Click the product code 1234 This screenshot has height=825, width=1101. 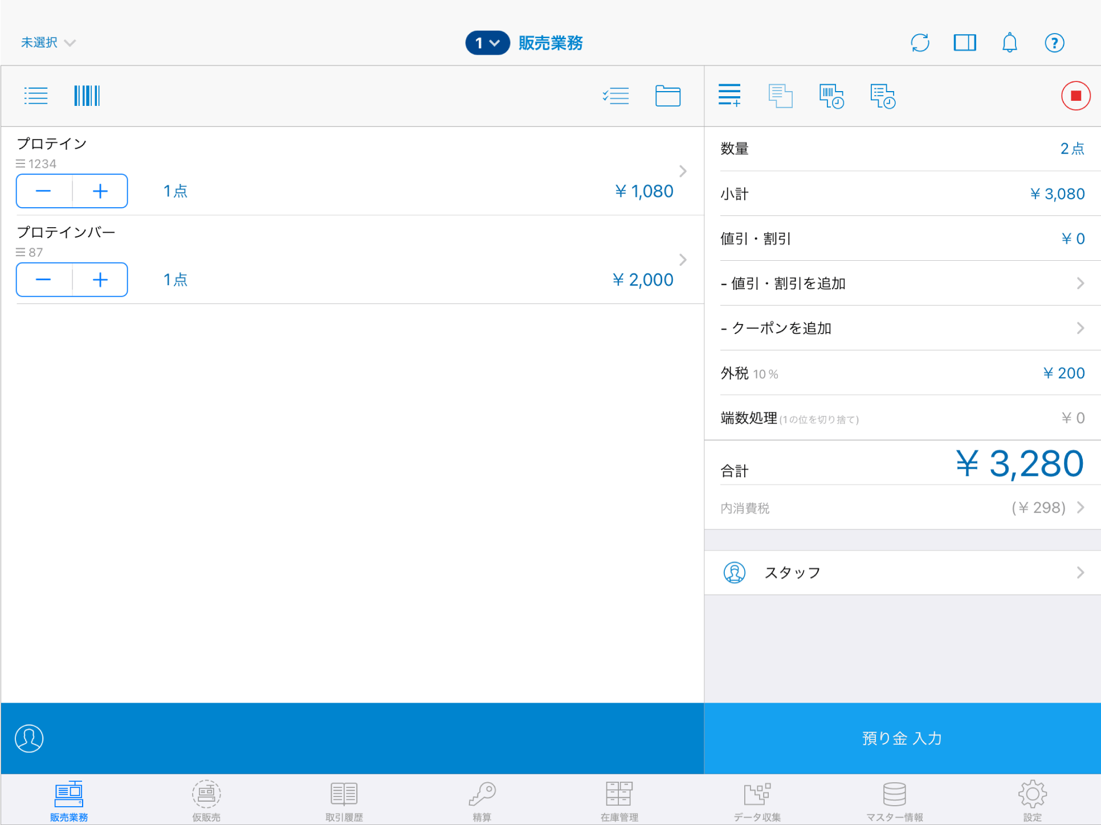click(x=42, y=164)
